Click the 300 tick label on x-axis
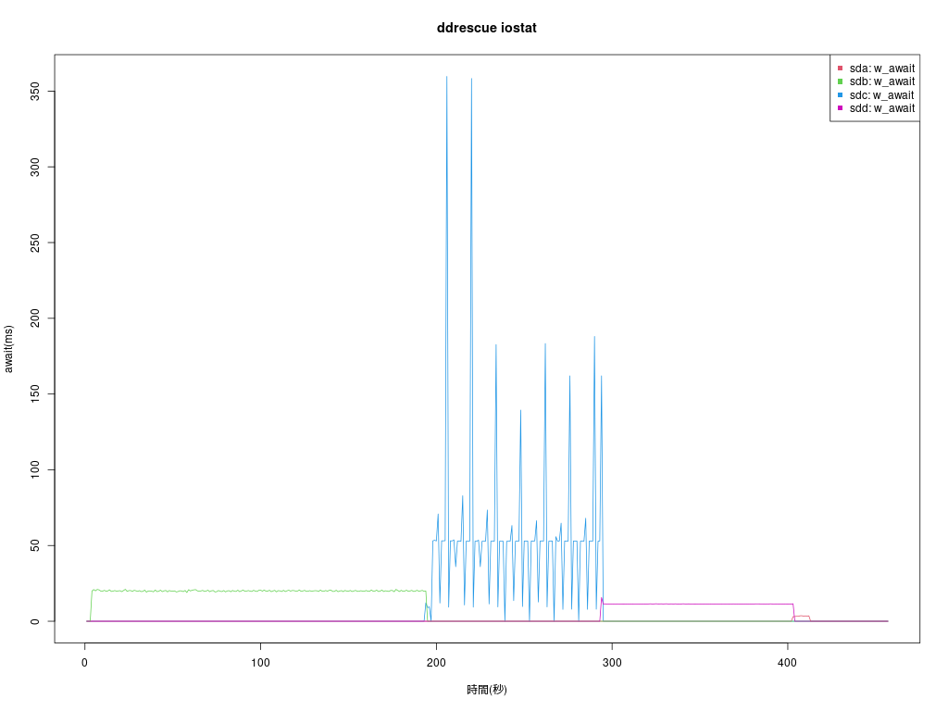This screenshot has height=711, width=948. tap(612, 662)
